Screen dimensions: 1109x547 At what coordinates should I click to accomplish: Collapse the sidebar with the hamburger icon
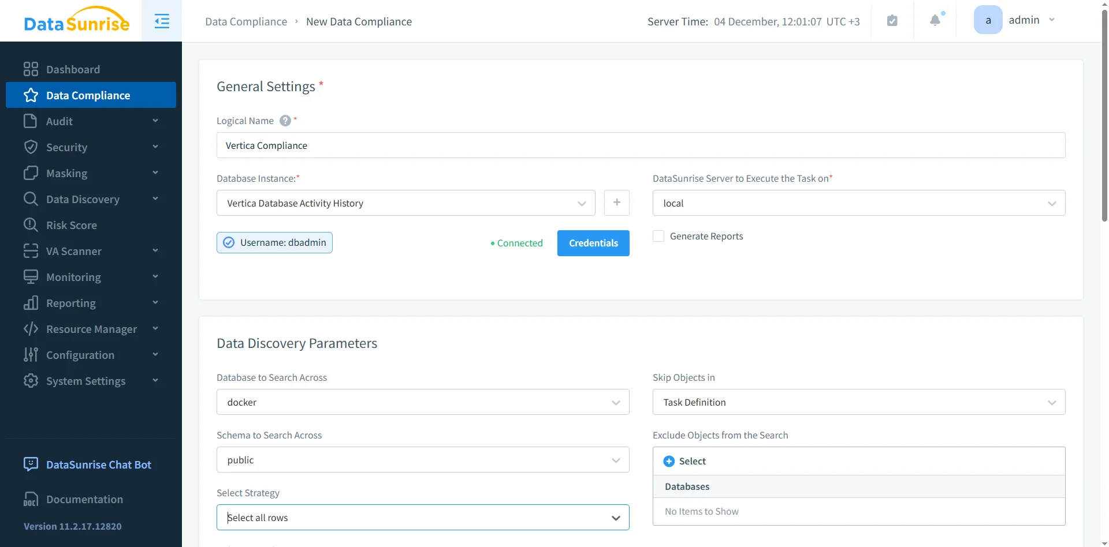pyautogui.click(x=162, y=21)
